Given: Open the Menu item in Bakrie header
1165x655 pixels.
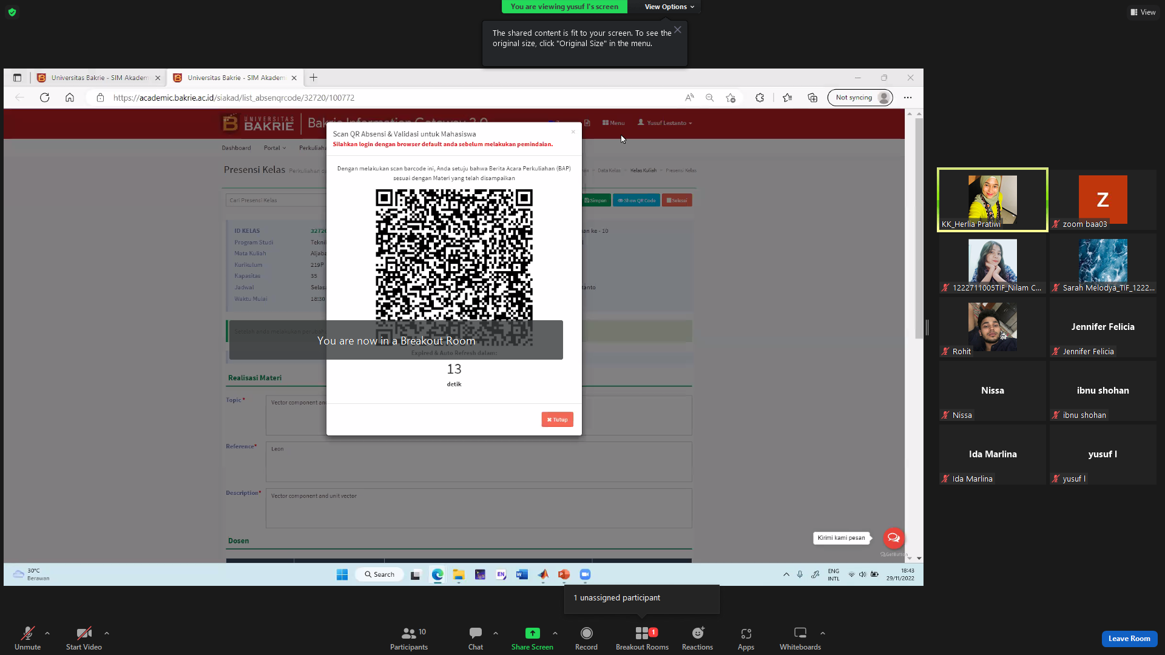Looking at the screenshot, I should click(x=613, y=123).
